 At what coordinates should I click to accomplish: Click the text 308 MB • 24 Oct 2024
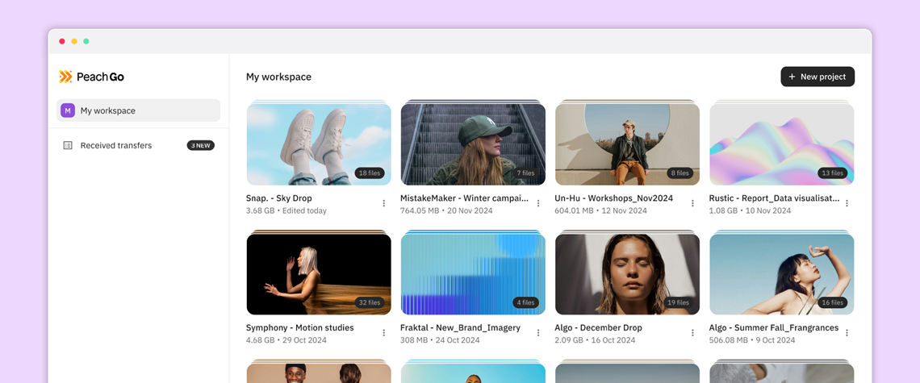tap(440, 340)
